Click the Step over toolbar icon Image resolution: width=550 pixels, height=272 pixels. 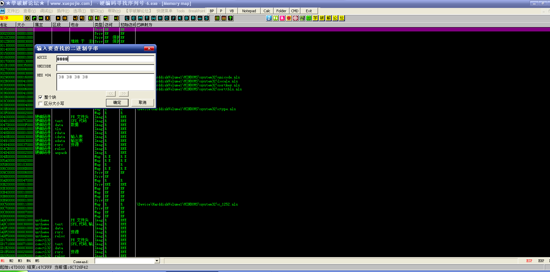click(x=82, y=18)
